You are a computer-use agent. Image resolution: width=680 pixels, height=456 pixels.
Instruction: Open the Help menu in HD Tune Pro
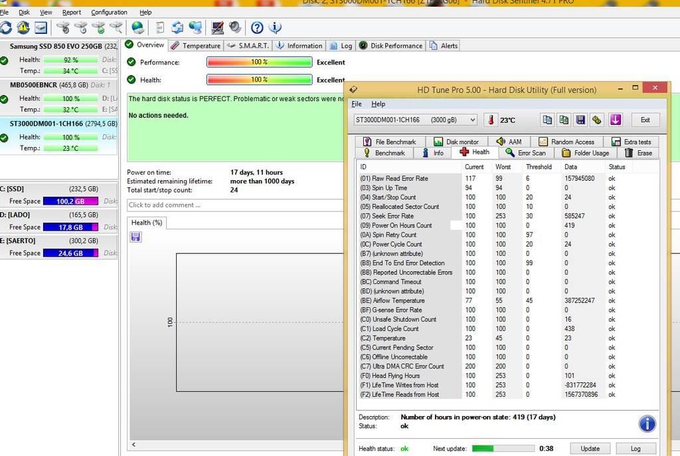click(x=378, y=104)
